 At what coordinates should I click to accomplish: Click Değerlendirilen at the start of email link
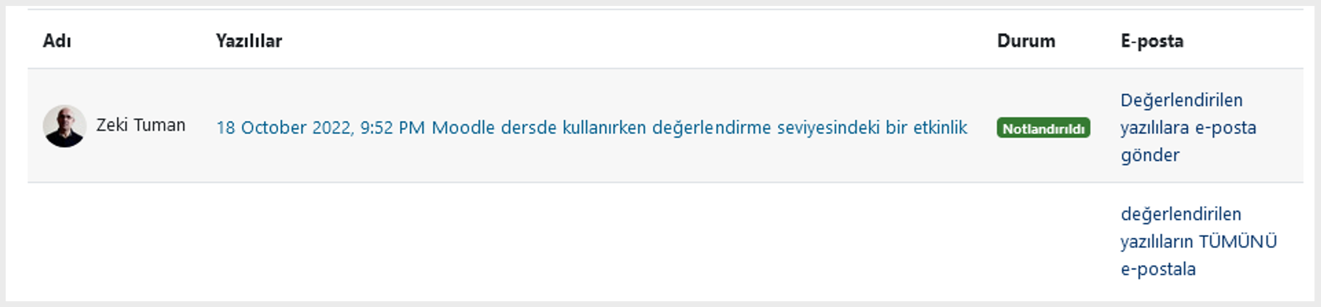tap(1181, 100)
